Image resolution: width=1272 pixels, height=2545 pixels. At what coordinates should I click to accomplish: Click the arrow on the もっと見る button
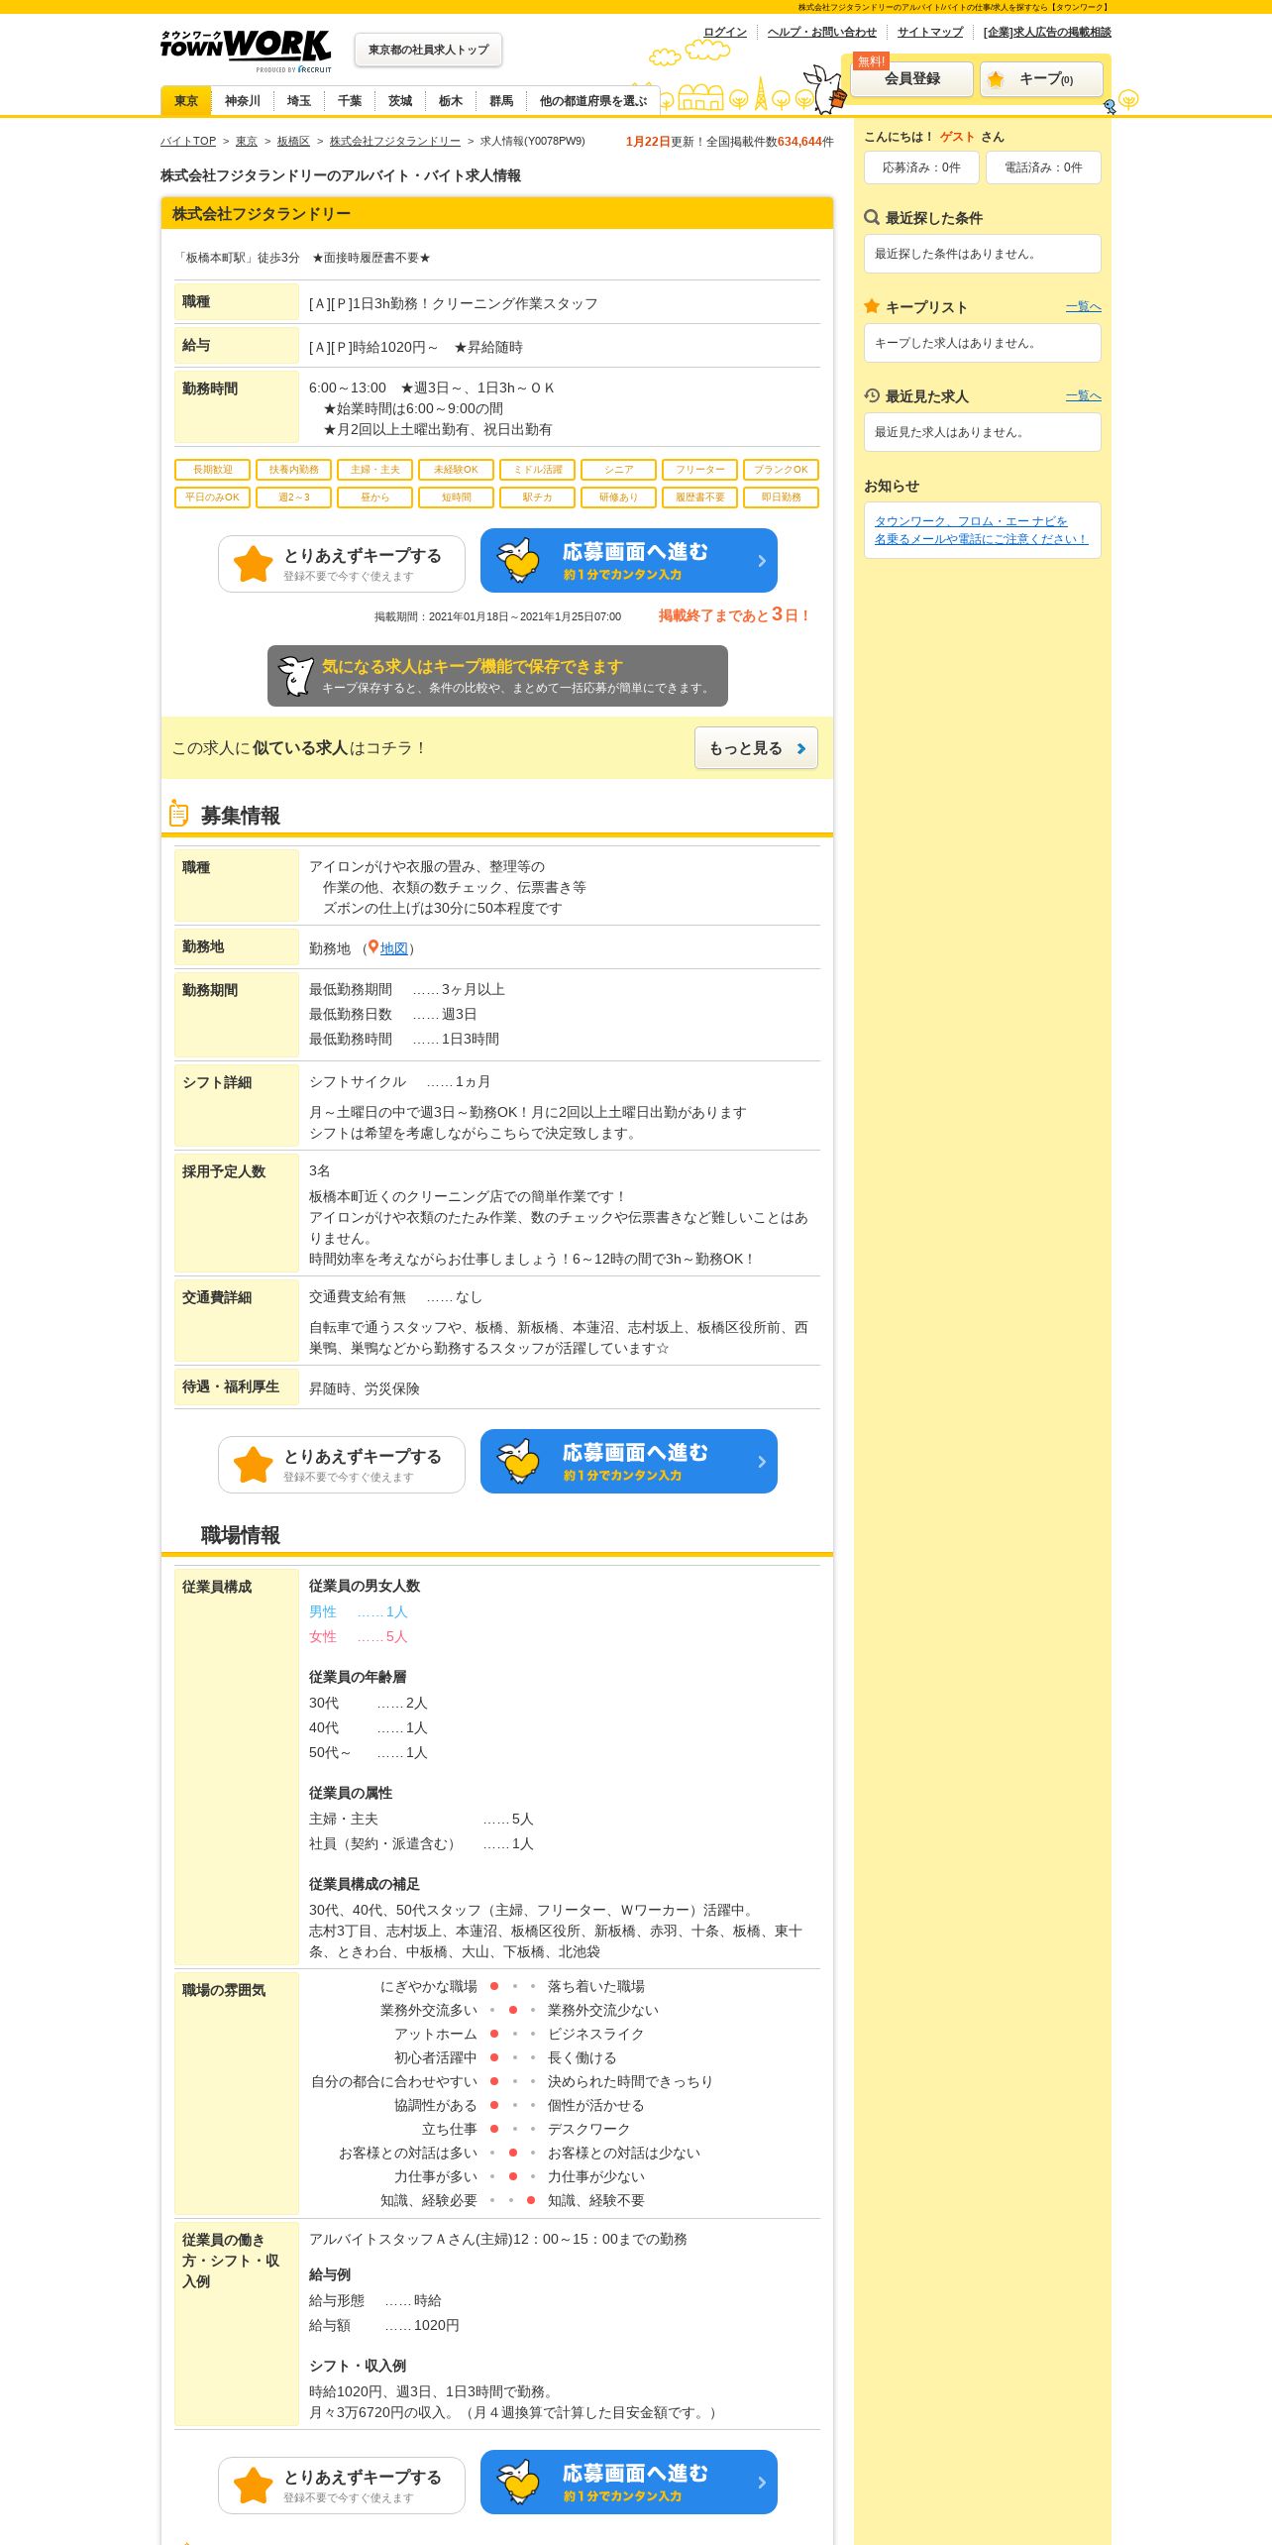point(801,748)
